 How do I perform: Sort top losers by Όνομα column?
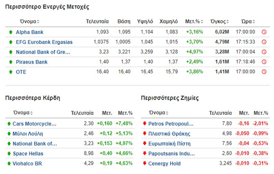pos(159,113)
